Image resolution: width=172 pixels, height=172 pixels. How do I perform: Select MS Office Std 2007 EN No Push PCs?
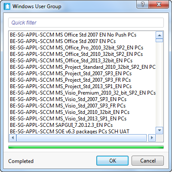(82, 35)
